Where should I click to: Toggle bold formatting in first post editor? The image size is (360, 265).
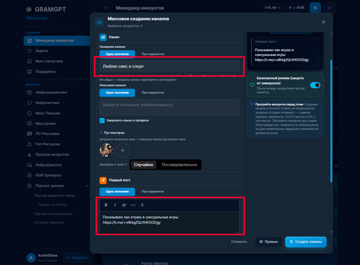[x=106, y=205]
